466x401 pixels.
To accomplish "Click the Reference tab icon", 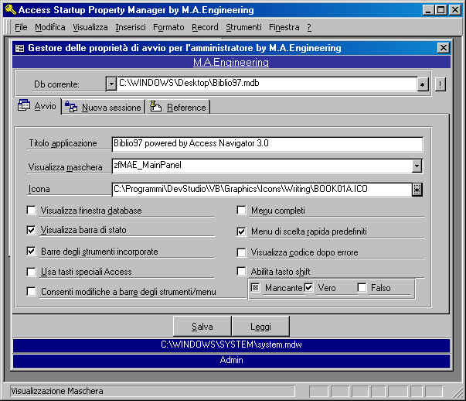I will [x=155, y=108].
